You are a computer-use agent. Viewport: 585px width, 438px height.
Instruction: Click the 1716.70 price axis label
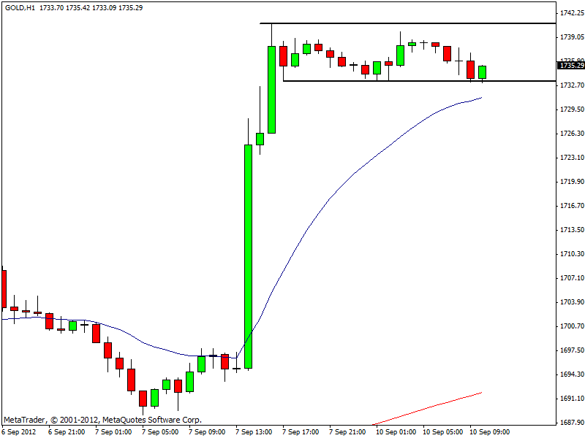click(570, 206)
